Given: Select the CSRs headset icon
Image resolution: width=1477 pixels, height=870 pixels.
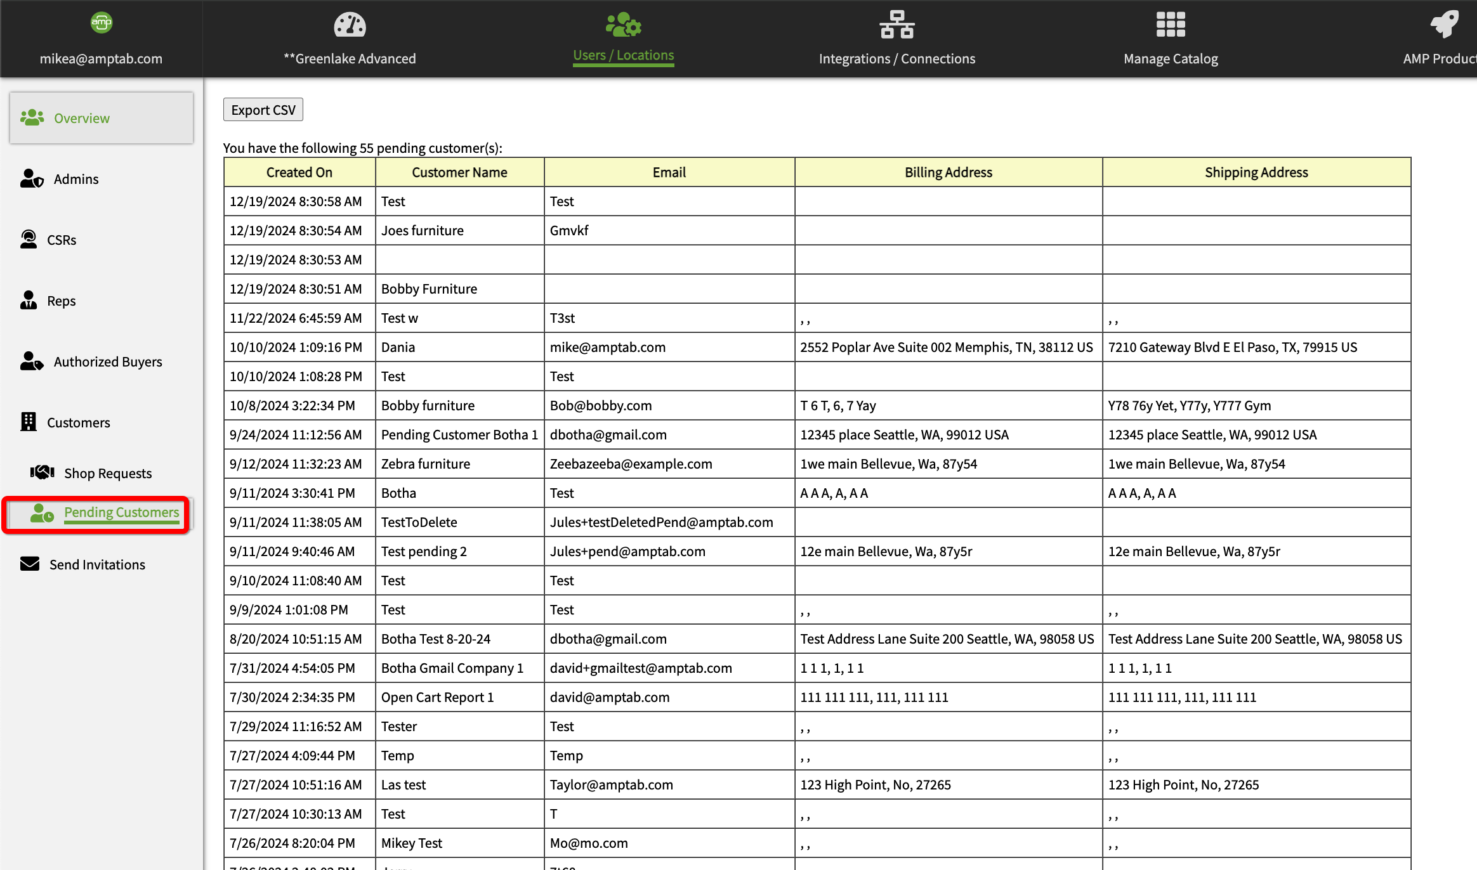Looking at the screenshot, I should tap(29, 240).
